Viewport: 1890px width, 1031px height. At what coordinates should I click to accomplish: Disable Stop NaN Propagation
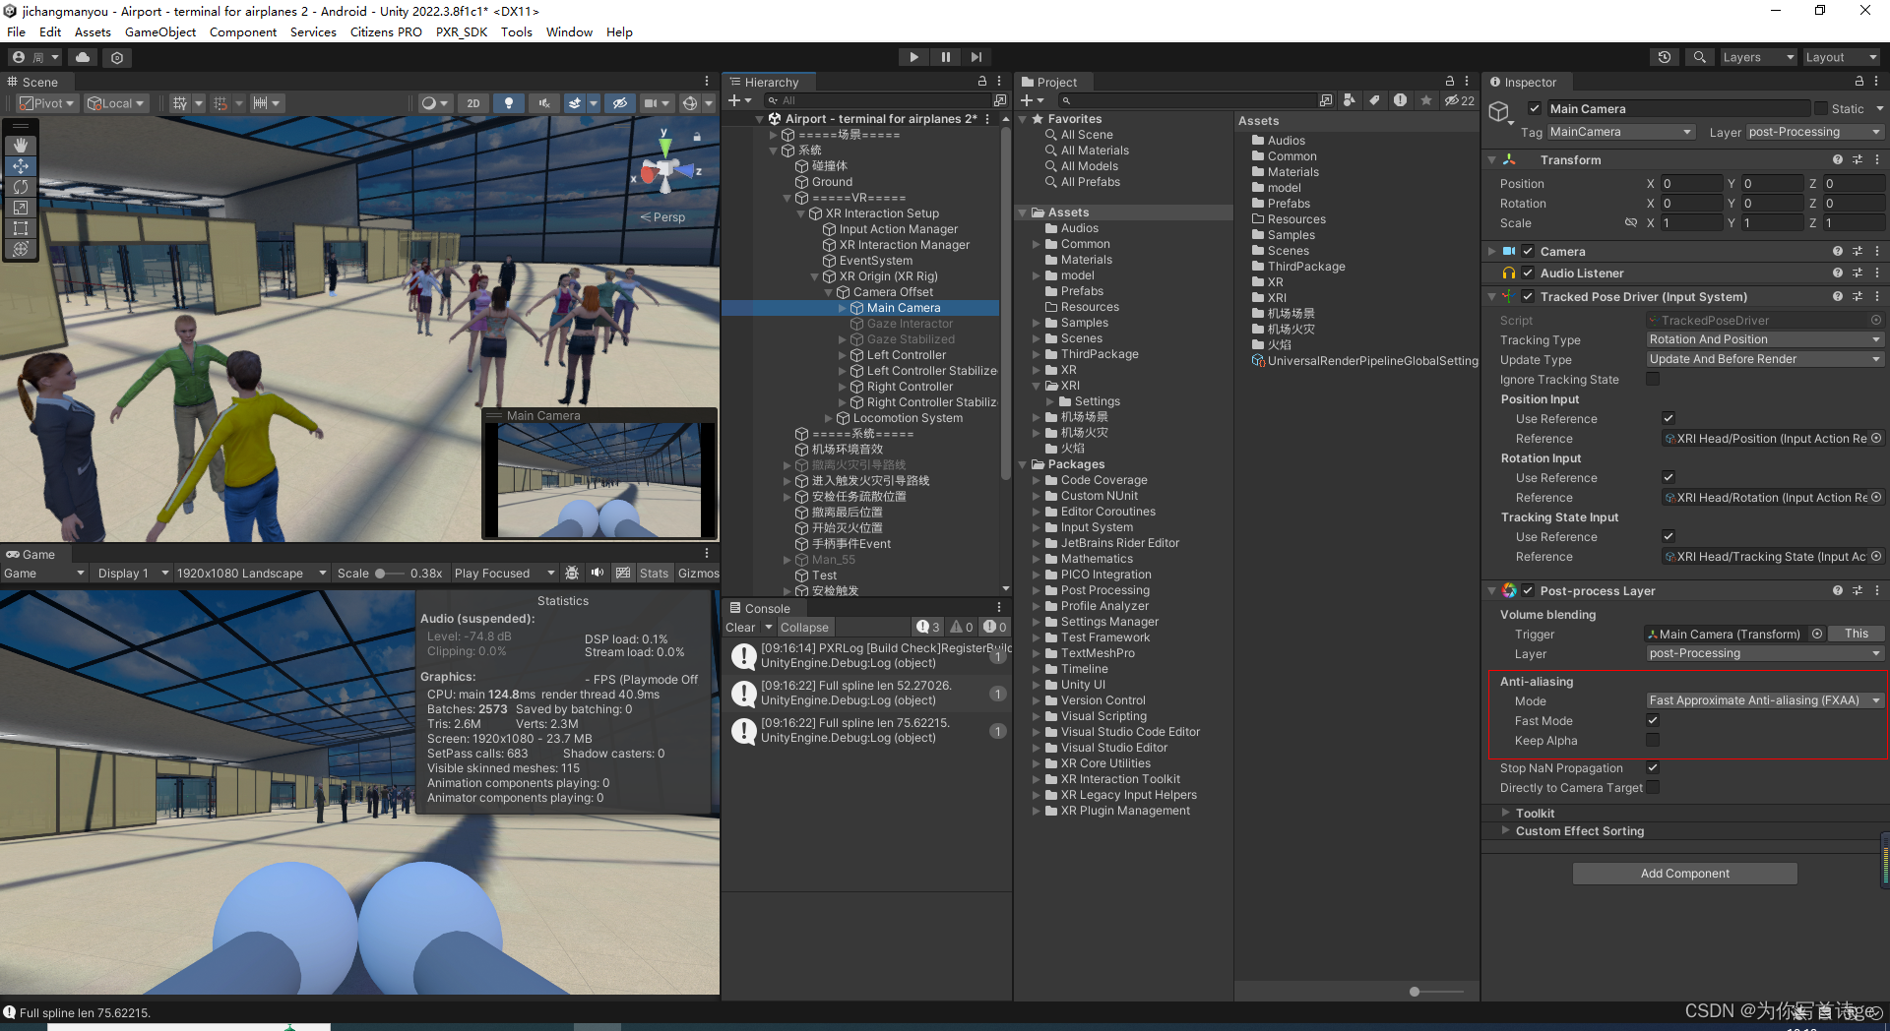point(1653,767)
